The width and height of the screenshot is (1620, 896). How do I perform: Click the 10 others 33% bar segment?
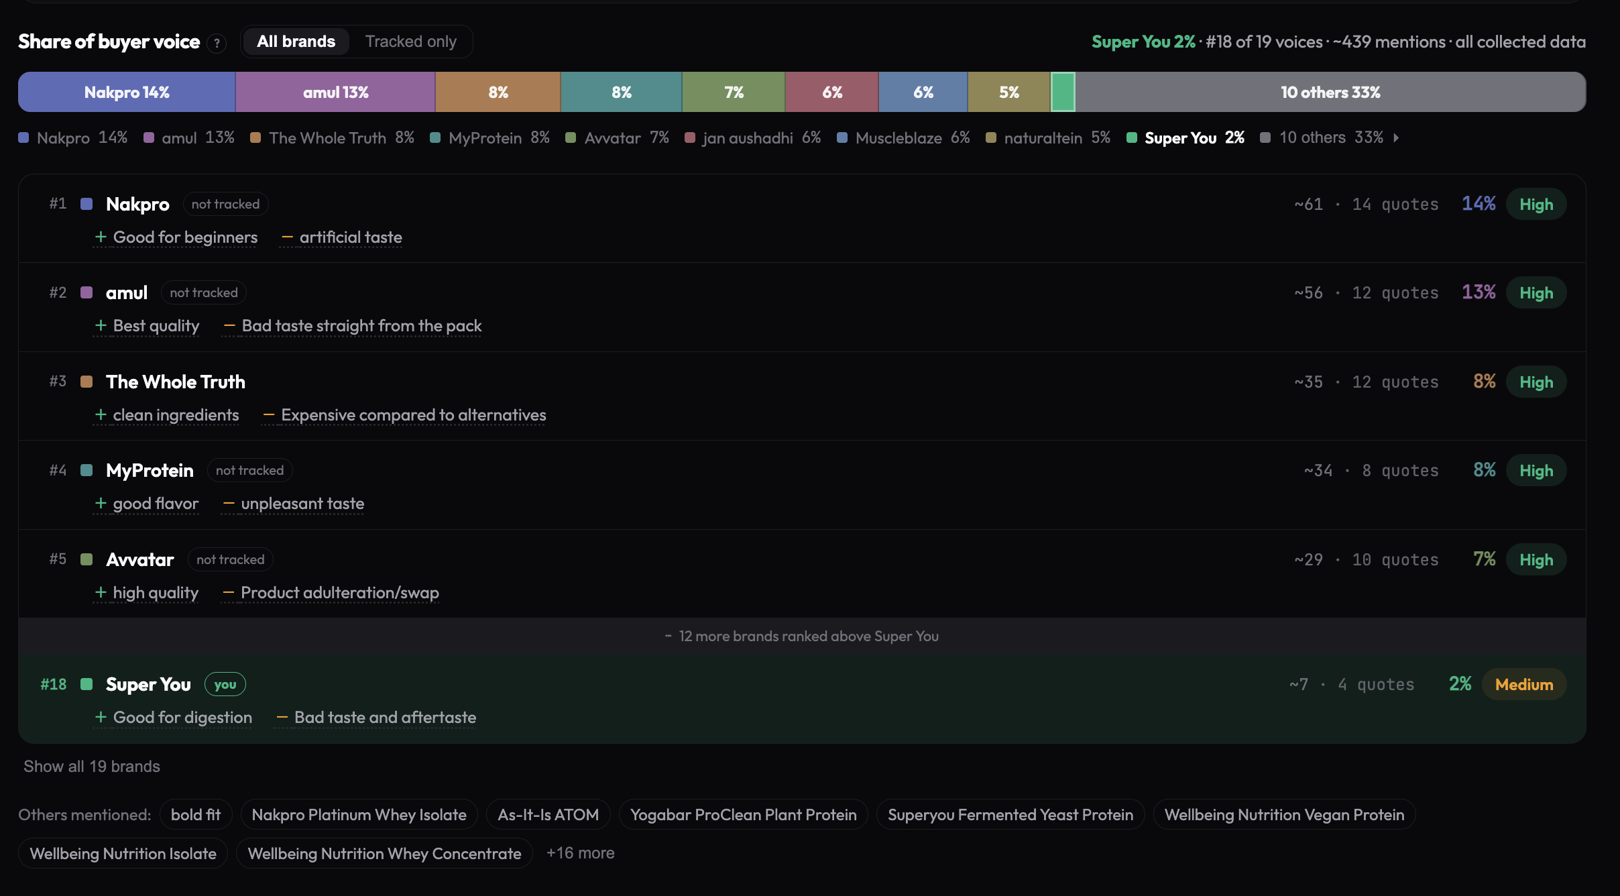1330,92
